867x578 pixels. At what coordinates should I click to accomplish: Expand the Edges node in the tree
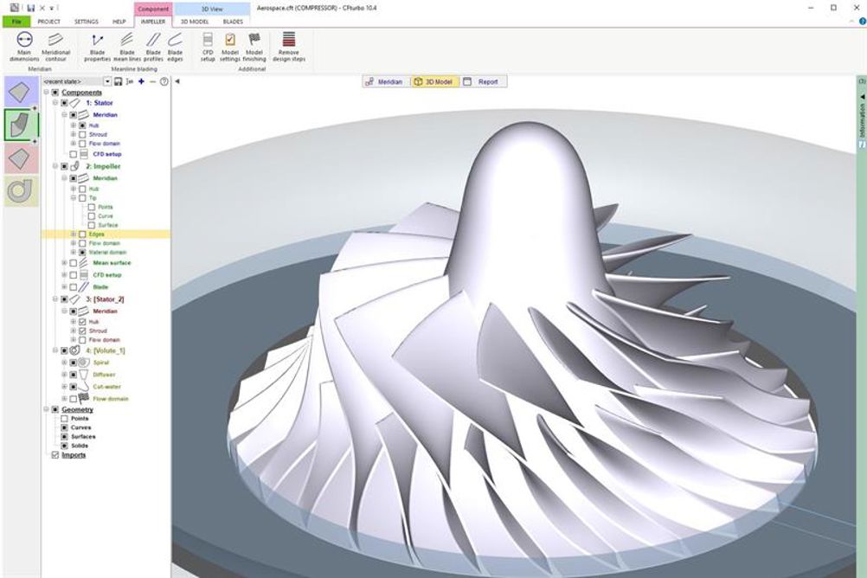click(73, 234)
